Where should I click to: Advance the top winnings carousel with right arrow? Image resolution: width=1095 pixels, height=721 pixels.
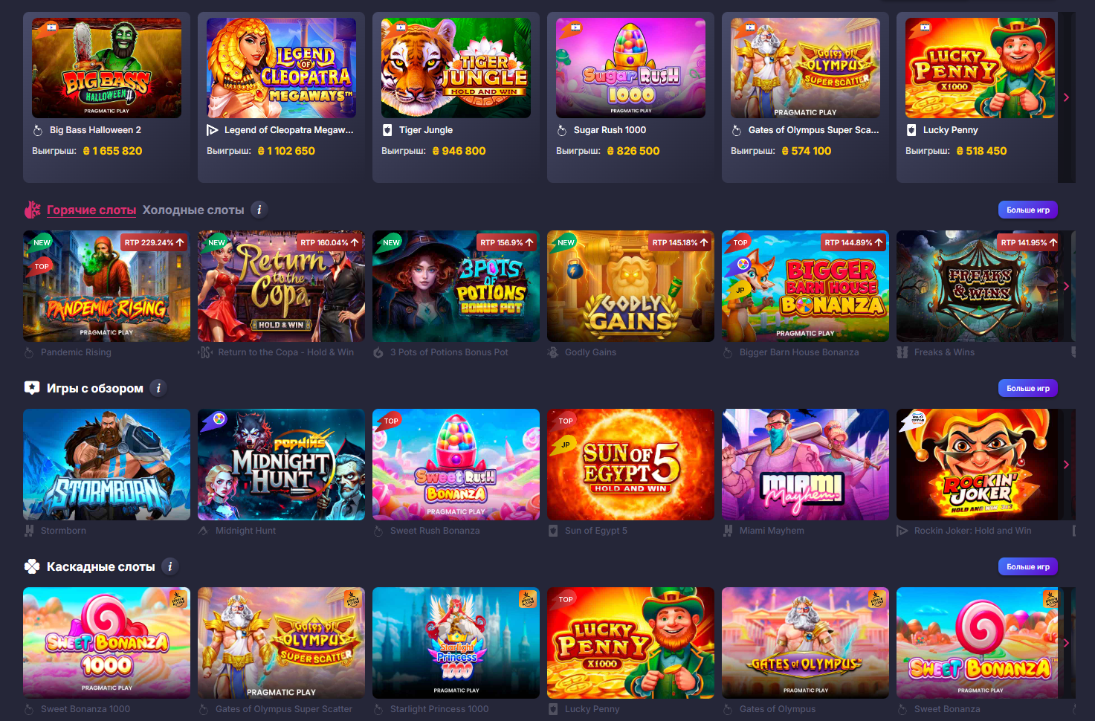tap(1066, 97)
